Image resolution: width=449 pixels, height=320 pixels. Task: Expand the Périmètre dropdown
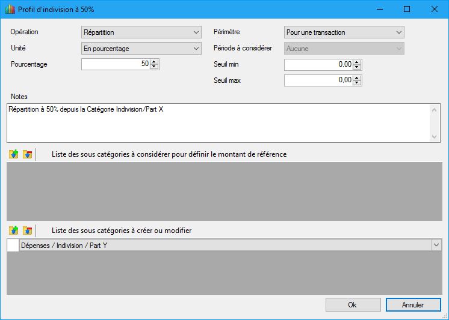[x=344, y=32]
